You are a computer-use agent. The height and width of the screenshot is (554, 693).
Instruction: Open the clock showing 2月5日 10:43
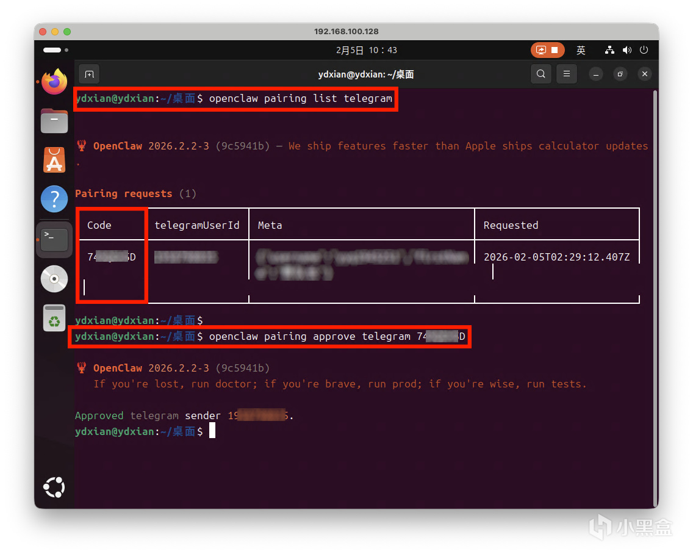pyautogui.click(x=367, y=51)
